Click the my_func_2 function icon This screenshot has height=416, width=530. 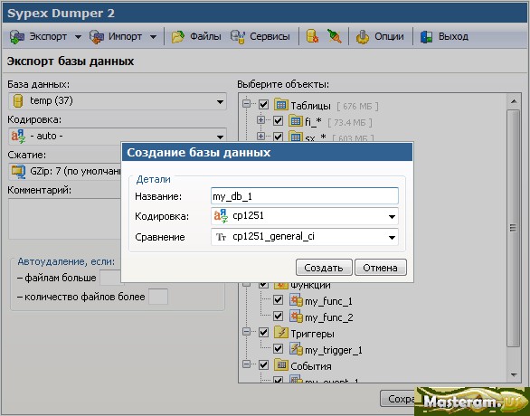(x=296, y=317)
